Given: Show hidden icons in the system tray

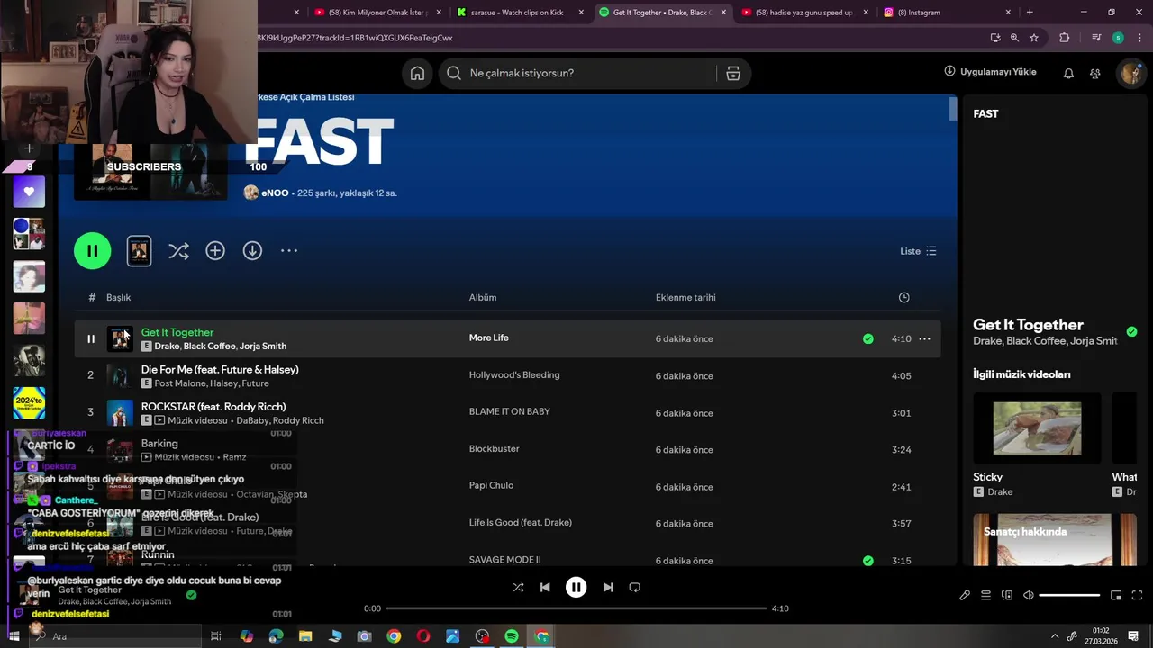Looking at the screenshot, I should coord(1055,636).
